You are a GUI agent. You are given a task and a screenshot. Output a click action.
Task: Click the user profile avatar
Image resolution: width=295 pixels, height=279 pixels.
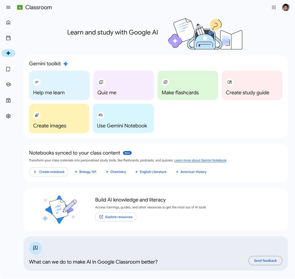tap(286, 7)
